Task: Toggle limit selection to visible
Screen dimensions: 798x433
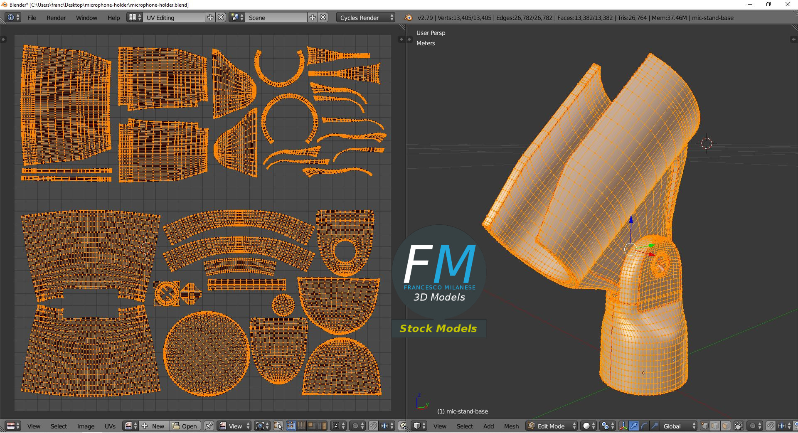Action: pyautogui.click(x=739, y=426)
